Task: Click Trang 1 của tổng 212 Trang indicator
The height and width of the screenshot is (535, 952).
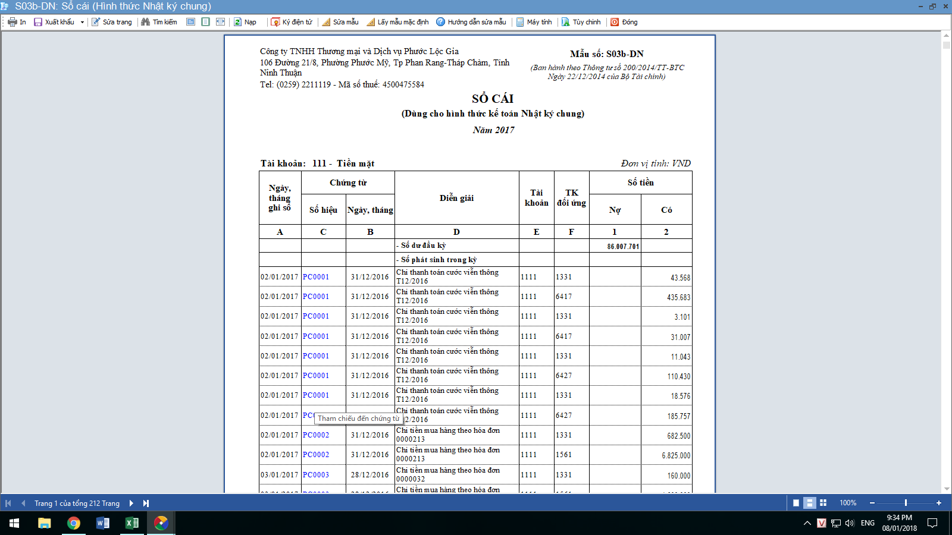Action: coord(77,503)
